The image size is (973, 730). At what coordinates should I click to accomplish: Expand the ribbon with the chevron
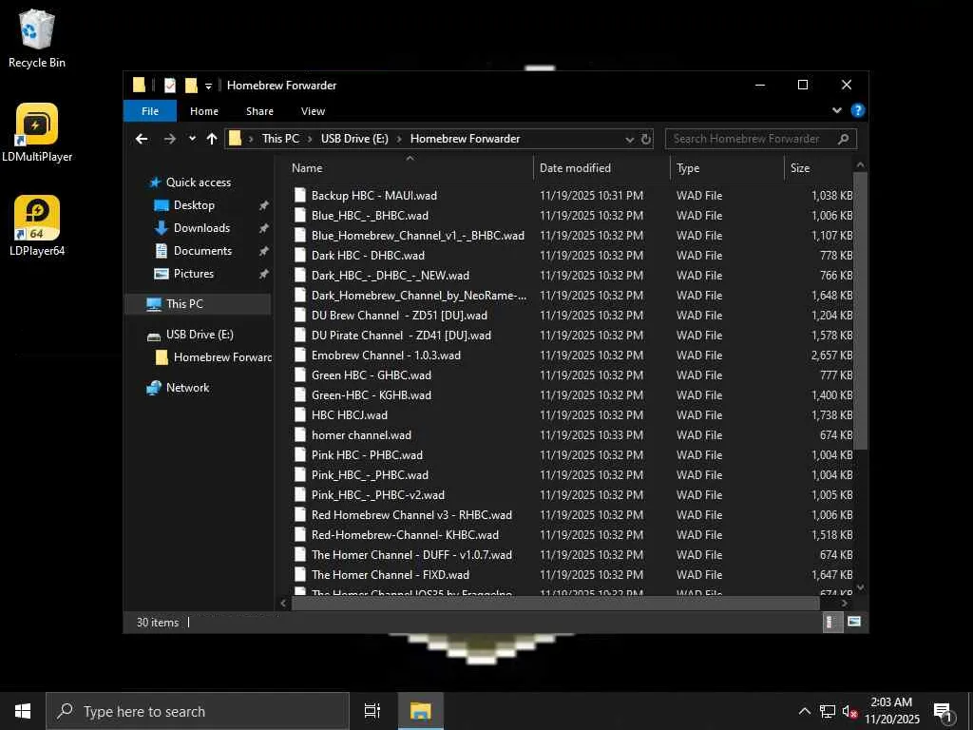(836, 110)
